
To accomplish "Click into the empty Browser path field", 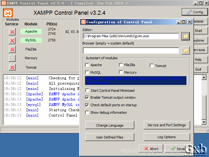I will pyautogui.click(x=131, y=50).
